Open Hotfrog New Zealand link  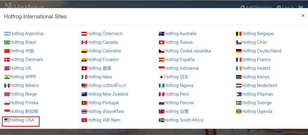(107, 94)
